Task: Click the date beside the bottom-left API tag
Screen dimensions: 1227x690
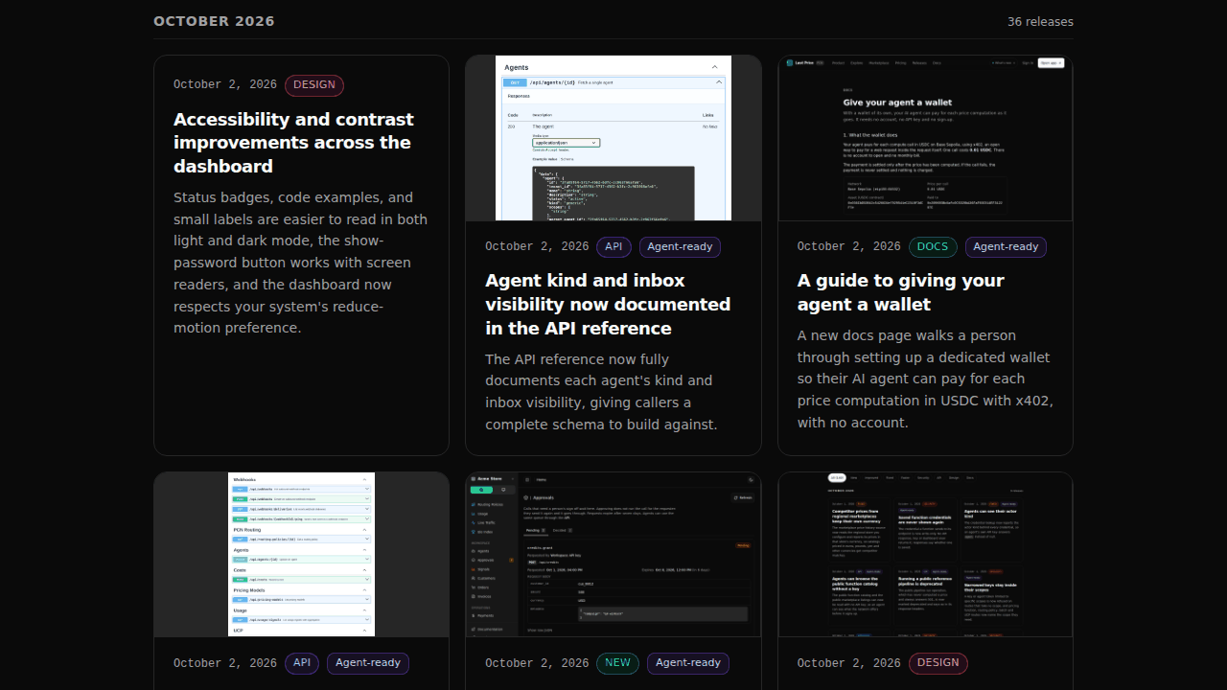Action: [225, 662]
